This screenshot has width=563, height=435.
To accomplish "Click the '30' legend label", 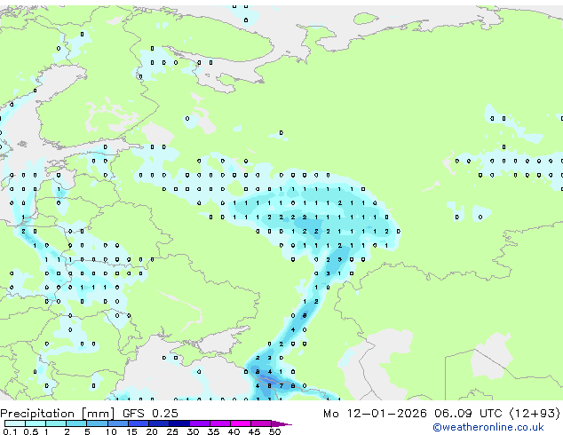I will pos(193,431).
